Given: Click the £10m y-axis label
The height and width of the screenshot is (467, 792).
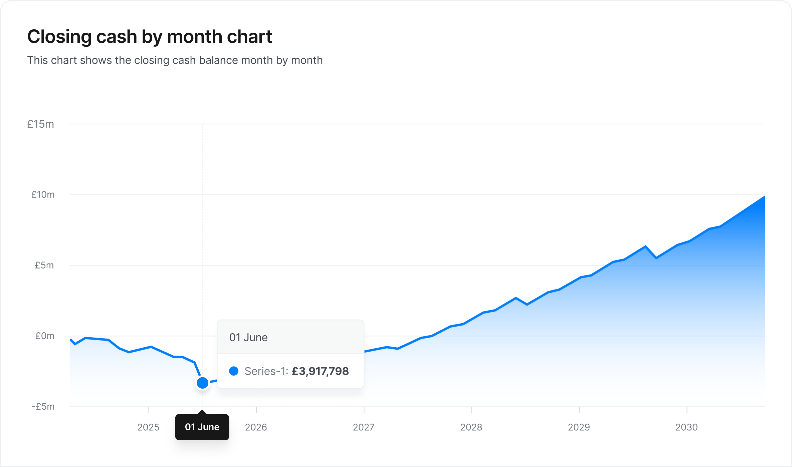Looking at the screenshot, I should (x=43, y=194).
